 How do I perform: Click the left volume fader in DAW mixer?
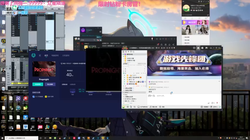point(15,68)
